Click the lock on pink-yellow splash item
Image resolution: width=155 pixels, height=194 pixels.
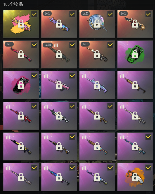pyautogui.click(x=21, y=24)
